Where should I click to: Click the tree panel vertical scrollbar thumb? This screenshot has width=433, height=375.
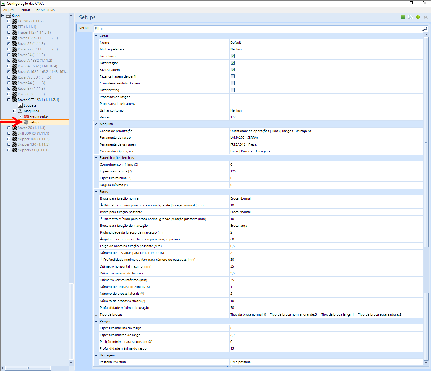(71, 321)
